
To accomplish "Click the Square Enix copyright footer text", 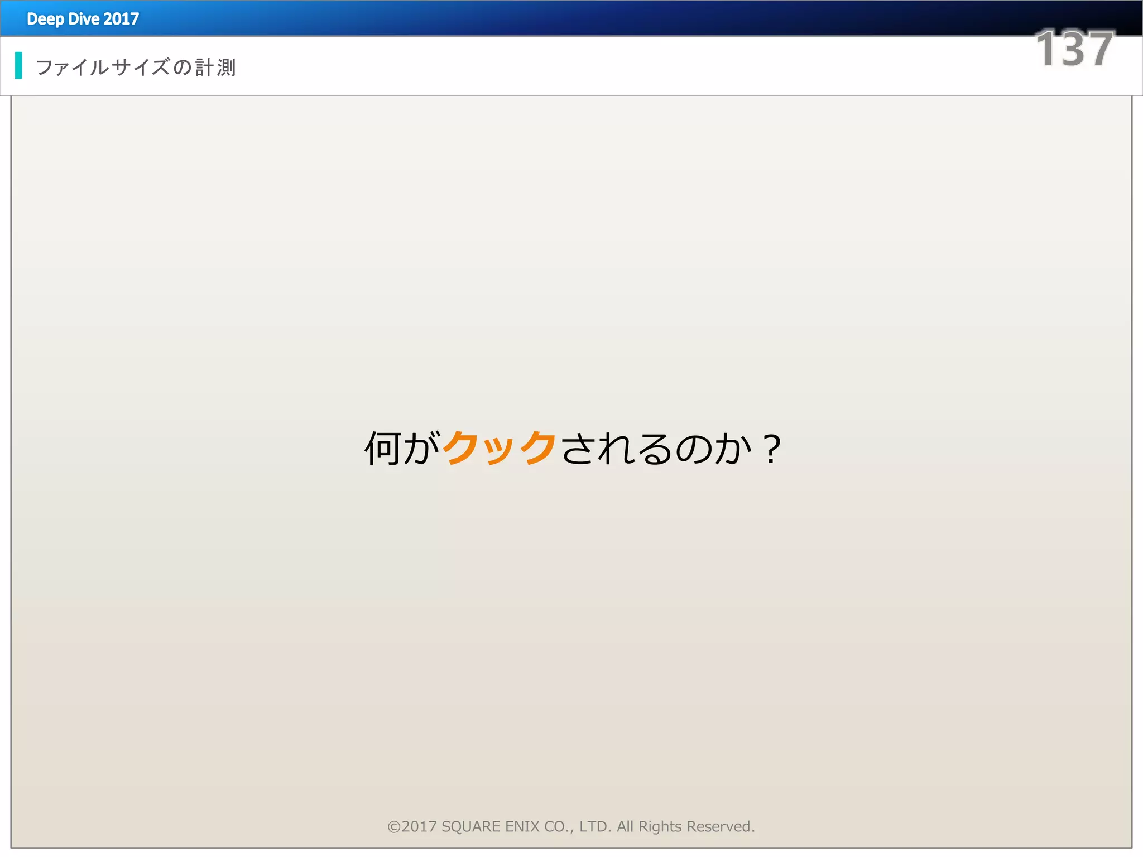I will point(571,826).
